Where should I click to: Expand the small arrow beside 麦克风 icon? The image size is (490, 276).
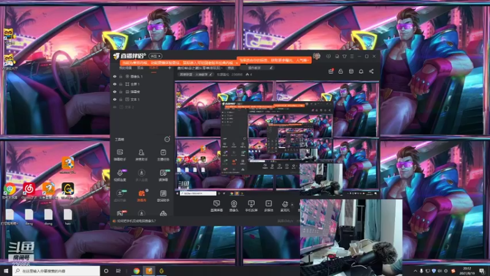click(x=293, y=205)
